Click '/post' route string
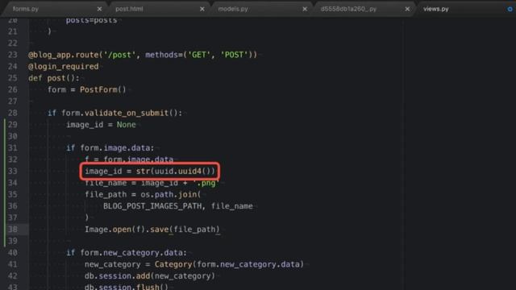The height and width of the screenshot is (290, 516). coord(119,55)
